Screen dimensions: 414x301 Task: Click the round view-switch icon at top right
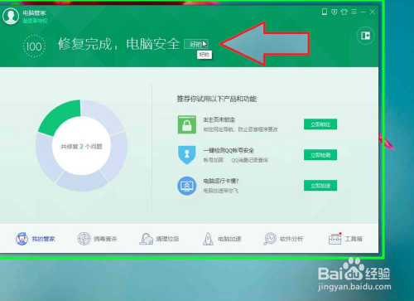pyautogui.click(x=365, y=36)
